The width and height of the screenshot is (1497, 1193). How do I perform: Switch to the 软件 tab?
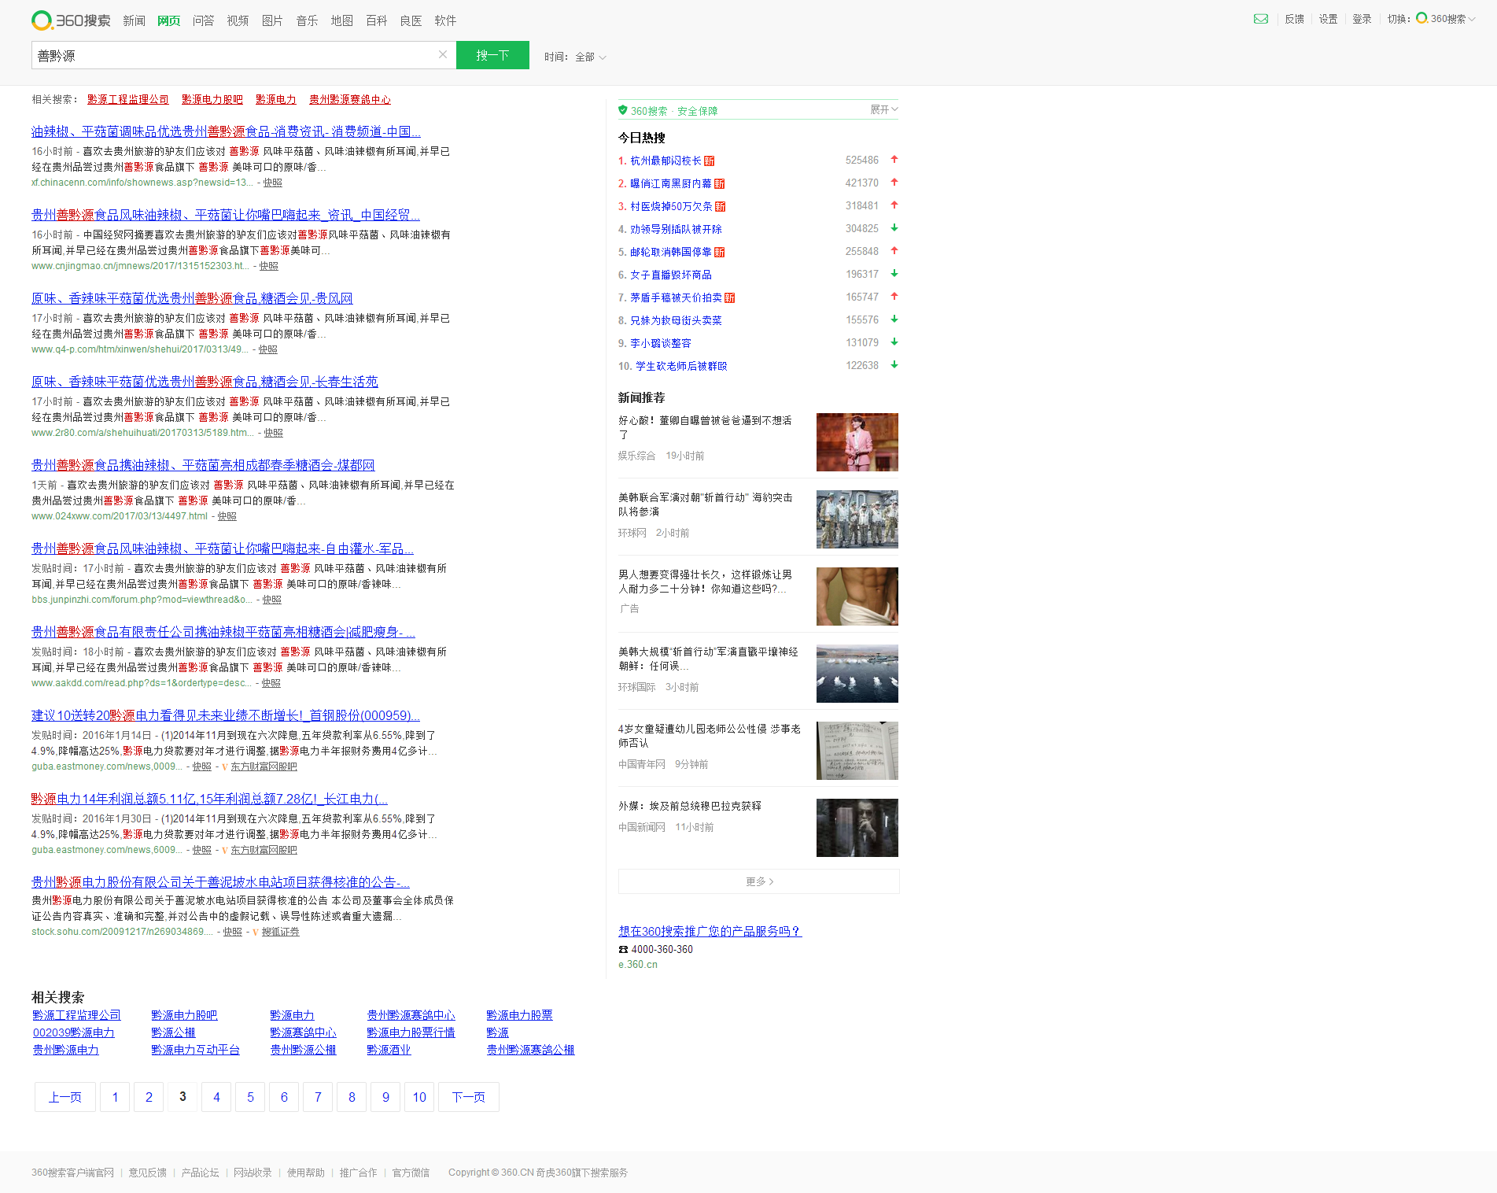point(445,20)
